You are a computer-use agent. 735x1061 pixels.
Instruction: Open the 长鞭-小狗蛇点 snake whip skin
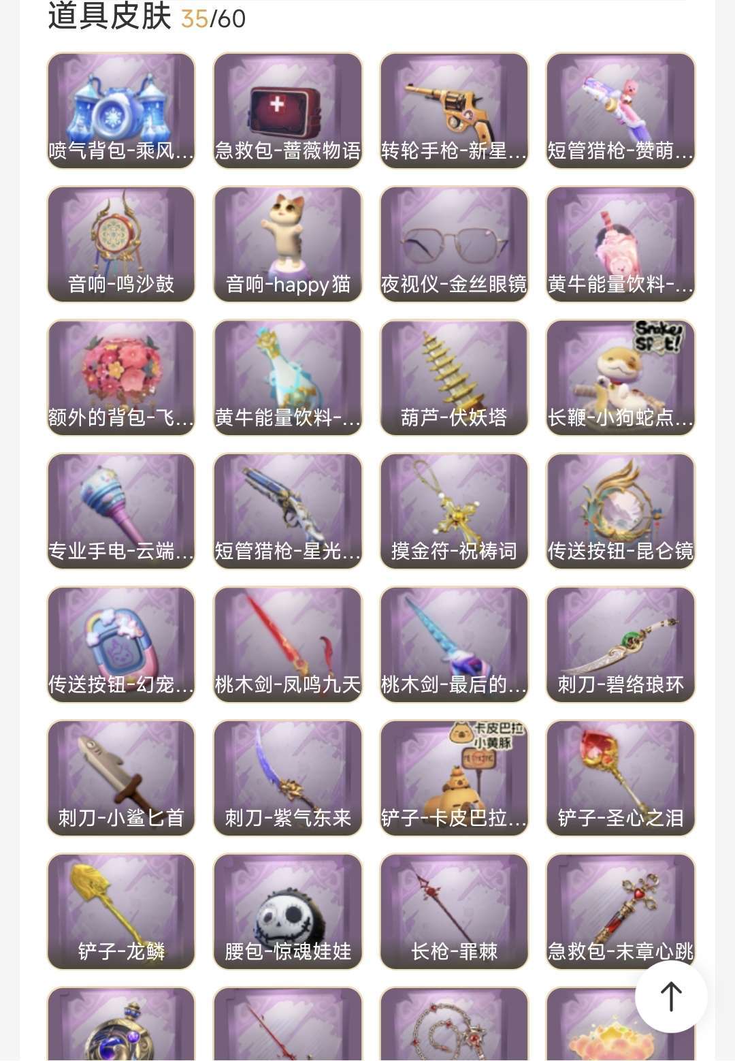pyautogui.click(x=621, y=377)
